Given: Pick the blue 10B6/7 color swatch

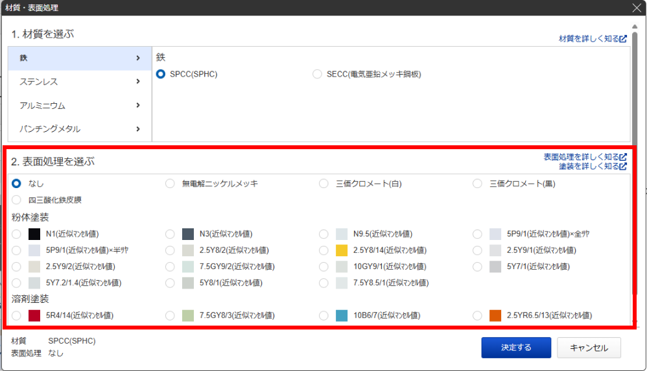Looking at the screenshot, I should click(342, 316).
